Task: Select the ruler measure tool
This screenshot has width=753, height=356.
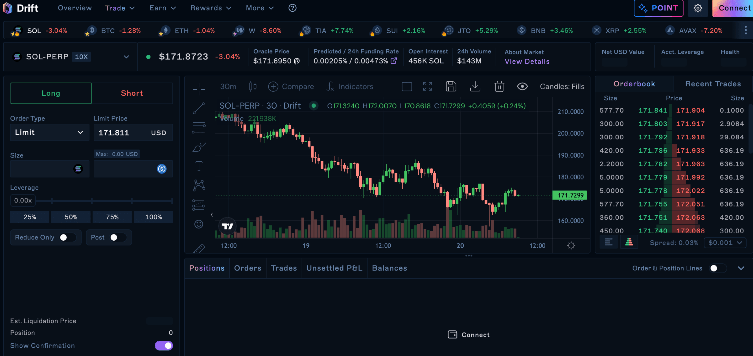Action: pyautogui.click(x=199, y=249)
